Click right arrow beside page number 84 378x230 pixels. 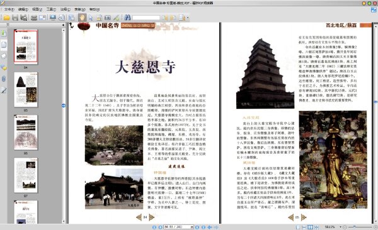(x=151, y=217)
